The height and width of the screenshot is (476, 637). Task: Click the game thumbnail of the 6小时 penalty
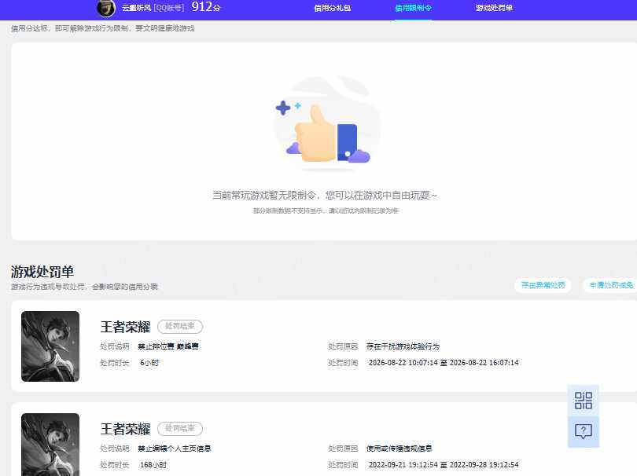50,346
